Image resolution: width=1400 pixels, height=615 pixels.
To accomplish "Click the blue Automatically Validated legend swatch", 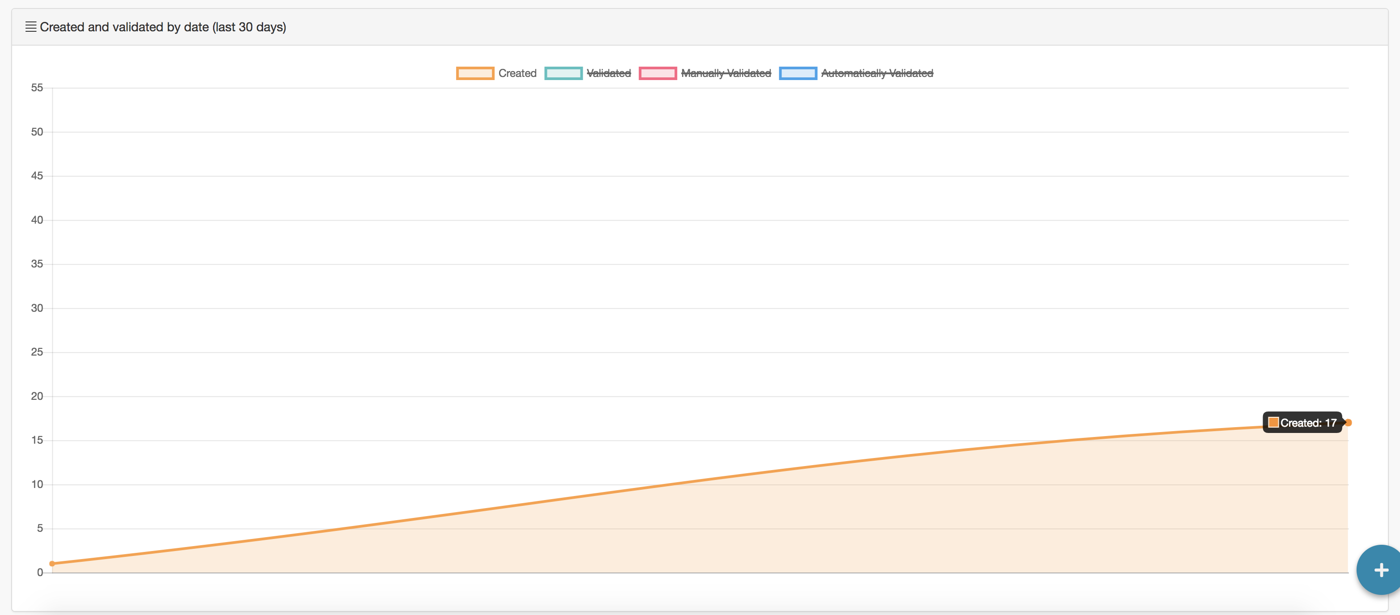I will [x=797, y=73].
